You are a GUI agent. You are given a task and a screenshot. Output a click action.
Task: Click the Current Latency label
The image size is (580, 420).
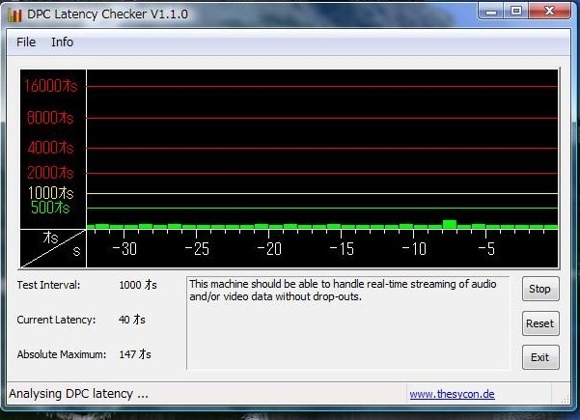[x=56, y=320]
